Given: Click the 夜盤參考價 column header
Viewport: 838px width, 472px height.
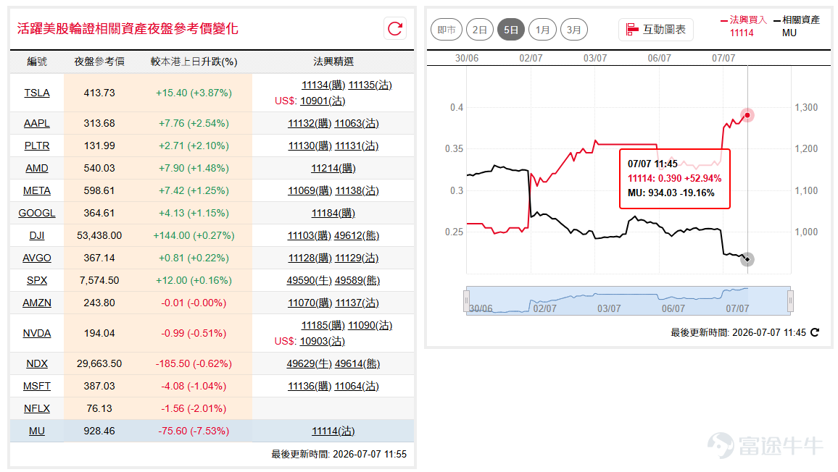Looking at the screenshot, I should (99, 62).
